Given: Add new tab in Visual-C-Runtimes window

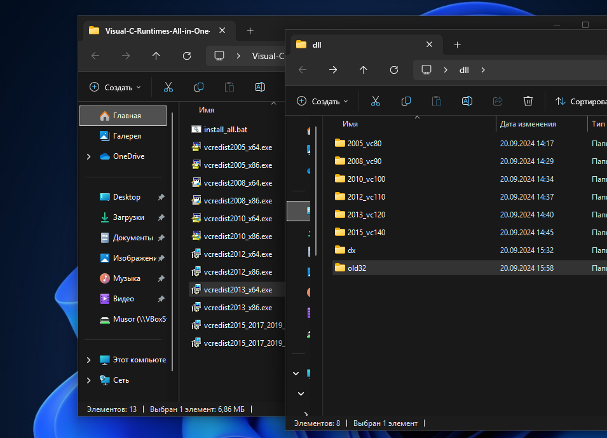Looking at the screenshot, I should tap(250, 31).
